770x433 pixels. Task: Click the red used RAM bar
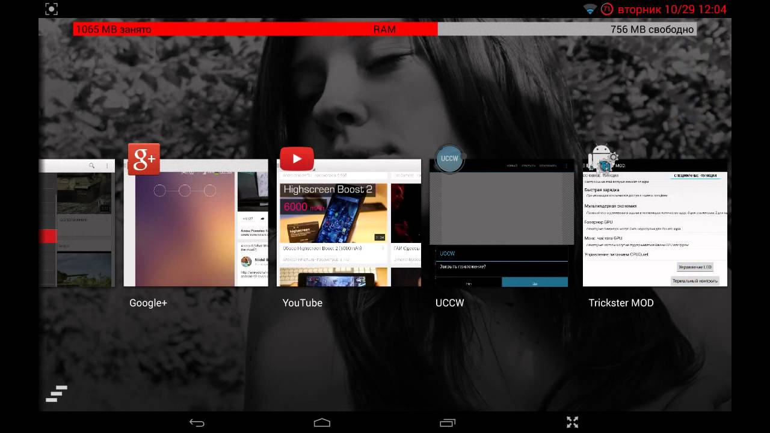point(255,29)
